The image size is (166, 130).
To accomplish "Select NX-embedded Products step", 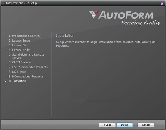I will 26,76.
